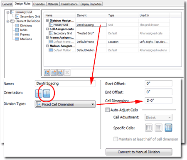The width and height of the screenshot is (187, 160).
Task: Select the middle Specific Cells icon
Action: 158,128
